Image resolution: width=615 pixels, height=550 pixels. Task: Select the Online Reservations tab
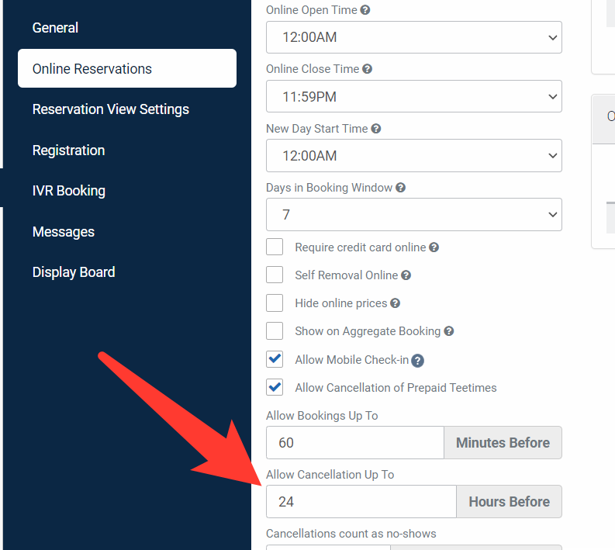point(127,68)
